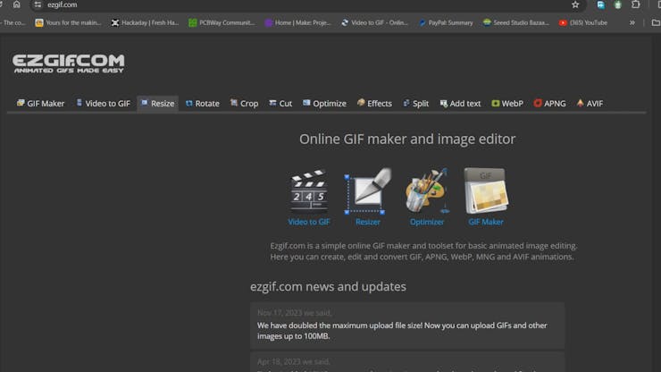Click the news text about 100MB upload size
Viewport: 661px width, 372px height.
pyautogui.click(x=402, y=331)
